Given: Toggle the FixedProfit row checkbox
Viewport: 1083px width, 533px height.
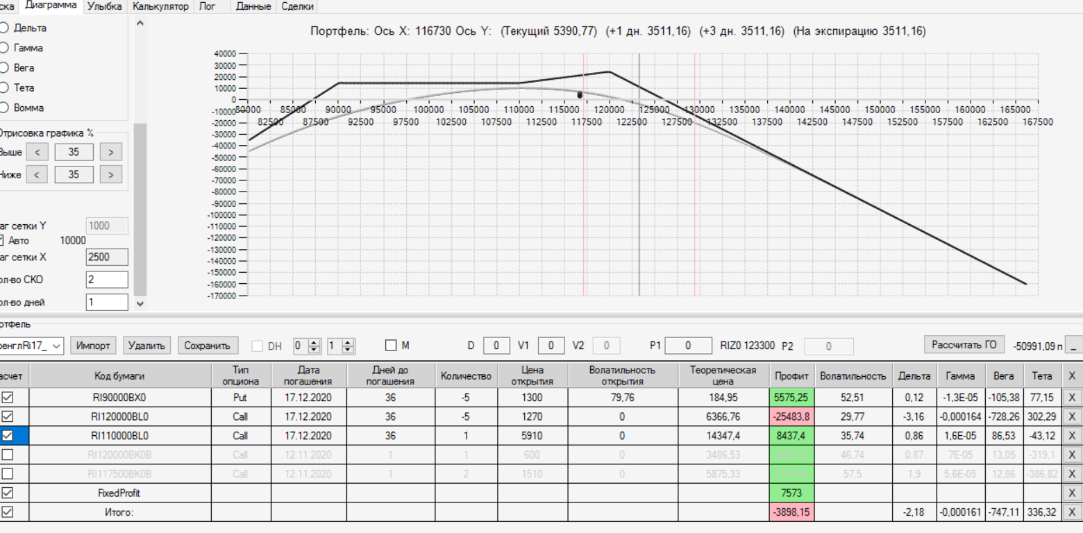Looking at the screenshot, I should tap(7, 493).
